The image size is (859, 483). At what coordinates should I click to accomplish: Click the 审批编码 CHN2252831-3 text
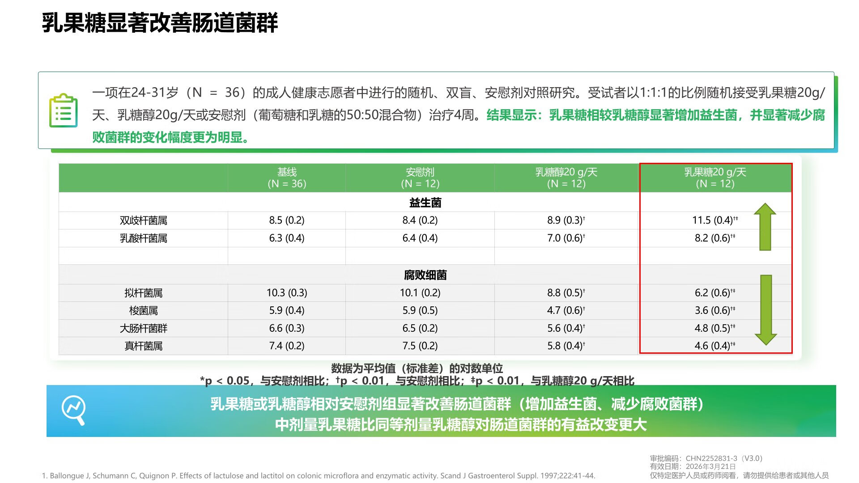click(x=706, y=458)
